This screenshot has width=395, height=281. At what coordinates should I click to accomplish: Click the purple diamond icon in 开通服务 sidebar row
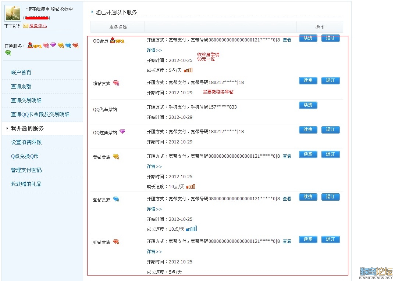point(53,45)
